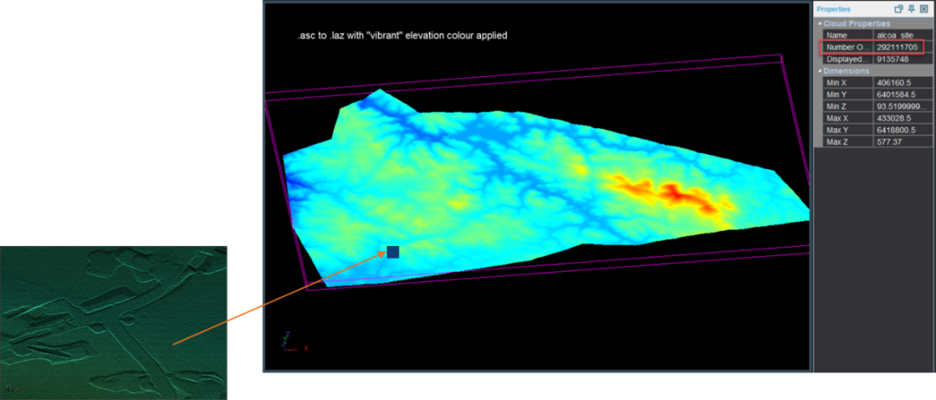The height and width of the screenshot is (400, 936).
Task: Click the dark blue square marker on the terrain
Action: coord(393,252)
